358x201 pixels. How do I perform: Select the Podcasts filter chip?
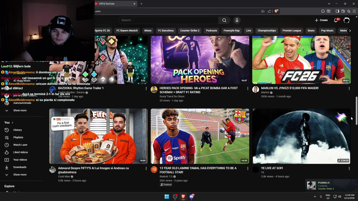211,30
